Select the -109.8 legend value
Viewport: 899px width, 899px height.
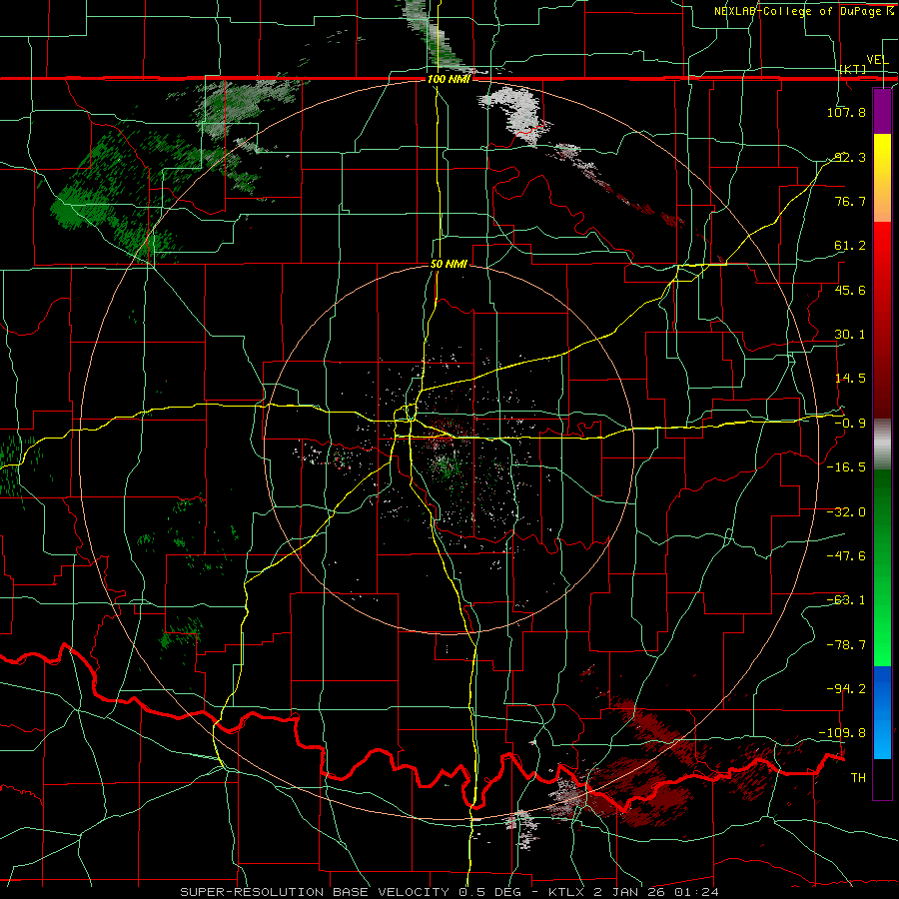click(843, 733)
